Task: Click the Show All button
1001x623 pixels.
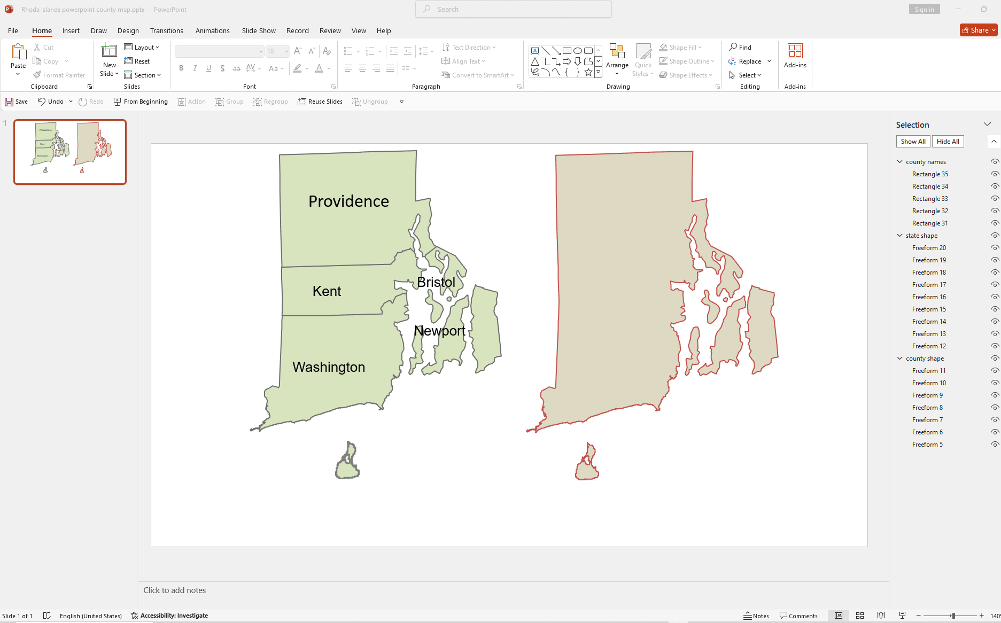Action: tap(913, 142)
